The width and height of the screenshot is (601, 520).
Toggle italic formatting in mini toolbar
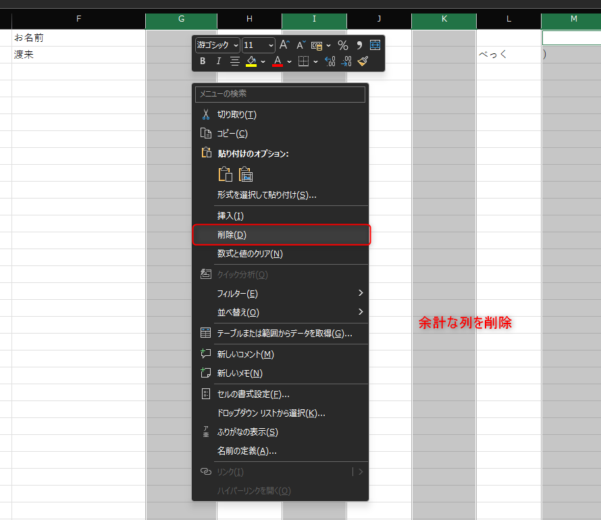218,61
